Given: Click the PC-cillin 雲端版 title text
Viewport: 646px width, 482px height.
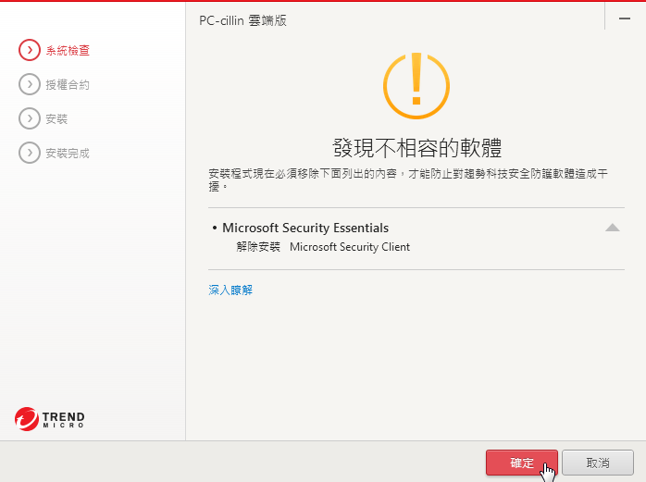Looking at the screenshot, I should (x=249, y=20).
